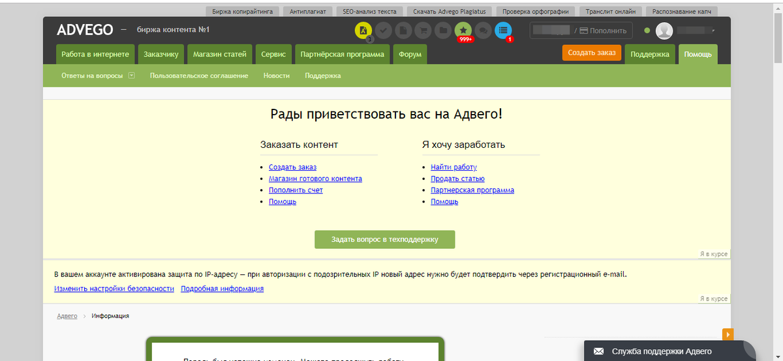The height and width of the screenshot is (361, 783).
Task: Click the user avatar picture
Action: click(x=664, y=31)
